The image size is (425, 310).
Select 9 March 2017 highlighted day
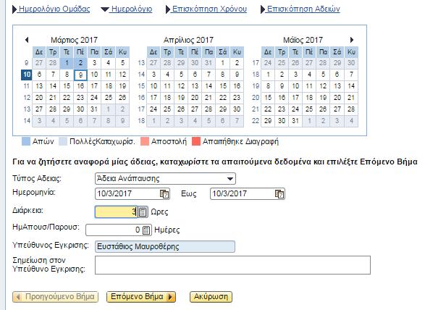coord(80,75)
